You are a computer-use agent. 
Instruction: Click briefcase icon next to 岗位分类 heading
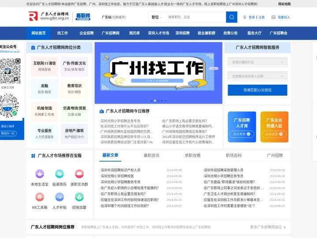(33, 48)
